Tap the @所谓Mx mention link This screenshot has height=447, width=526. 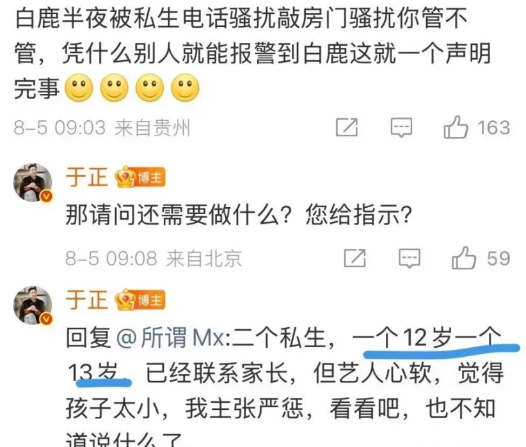[171, 338]
